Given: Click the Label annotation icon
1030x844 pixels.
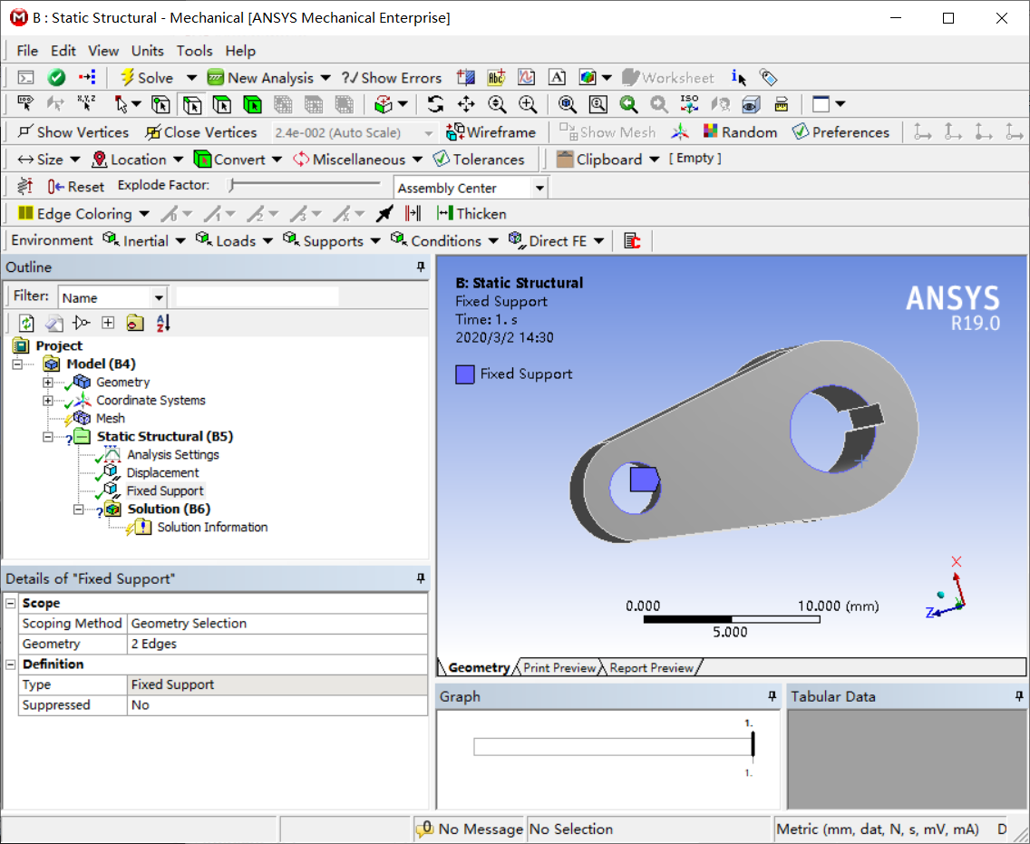Looking at the screenshot, I should click(x=496, y=77).
